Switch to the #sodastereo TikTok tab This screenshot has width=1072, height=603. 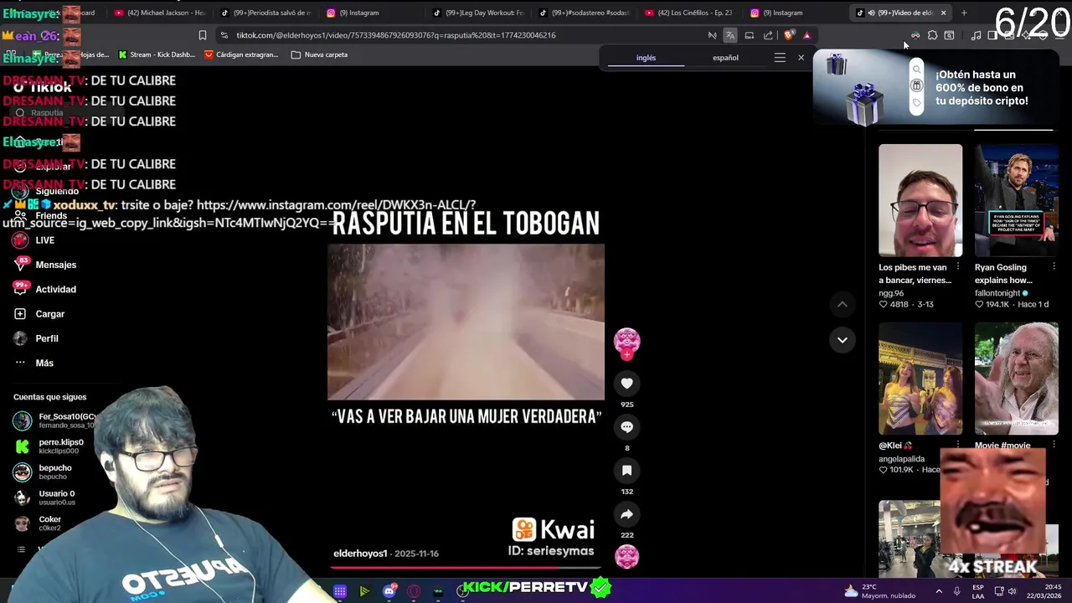[585, 13]
